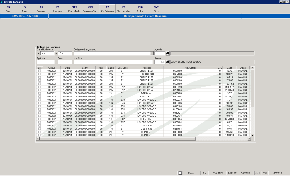Click the G-RMS Retail 5.681 RMS label

25,16
